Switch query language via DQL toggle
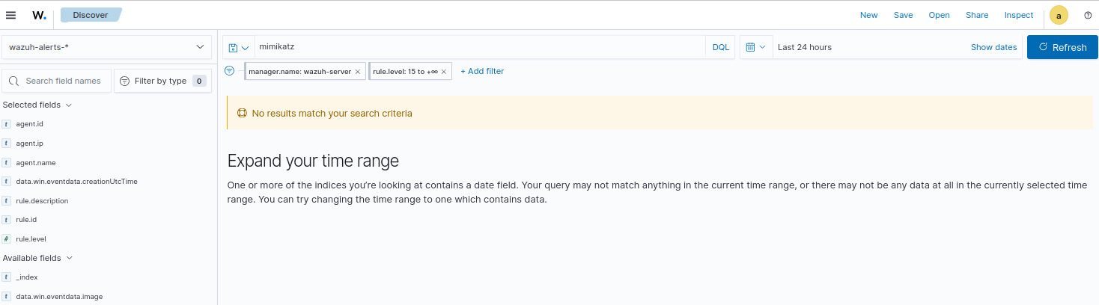 (720, 47)
